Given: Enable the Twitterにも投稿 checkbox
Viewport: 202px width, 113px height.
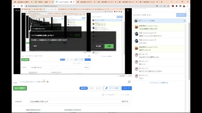Looking at the screenshot, I should 134,15.
